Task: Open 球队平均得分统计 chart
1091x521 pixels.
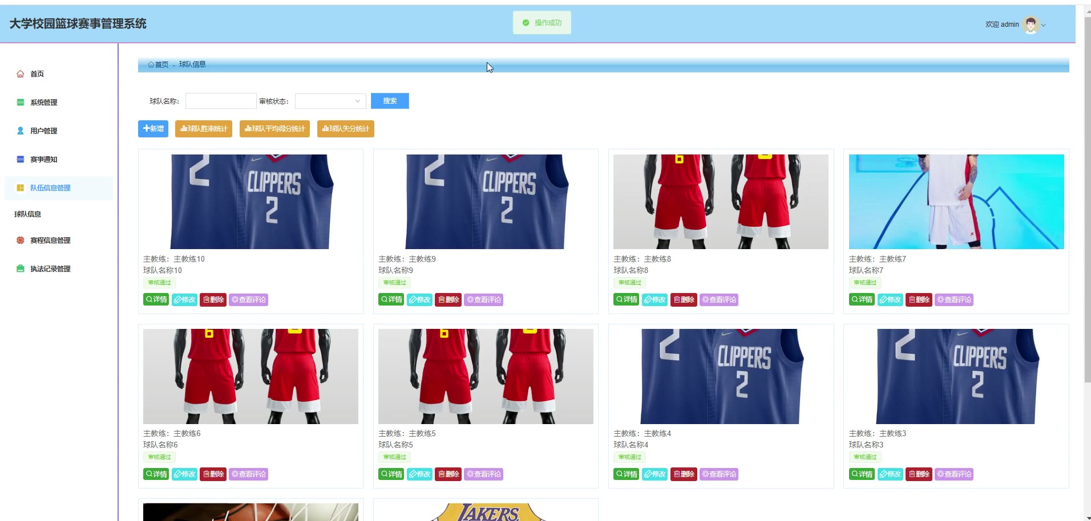Action: (274, 129)
